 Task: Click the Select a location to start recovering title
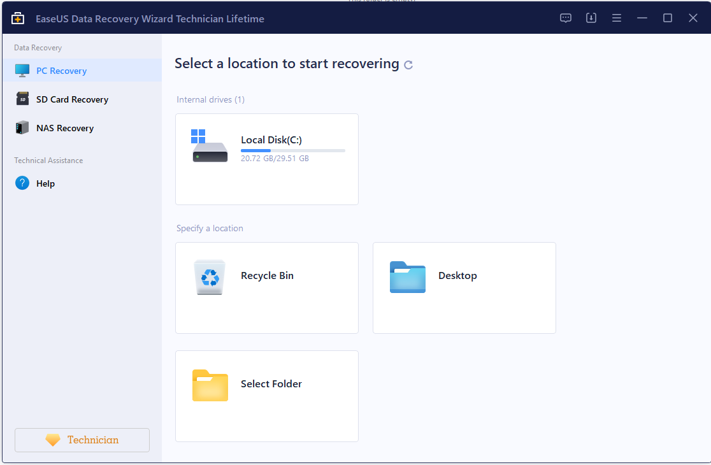287,64
